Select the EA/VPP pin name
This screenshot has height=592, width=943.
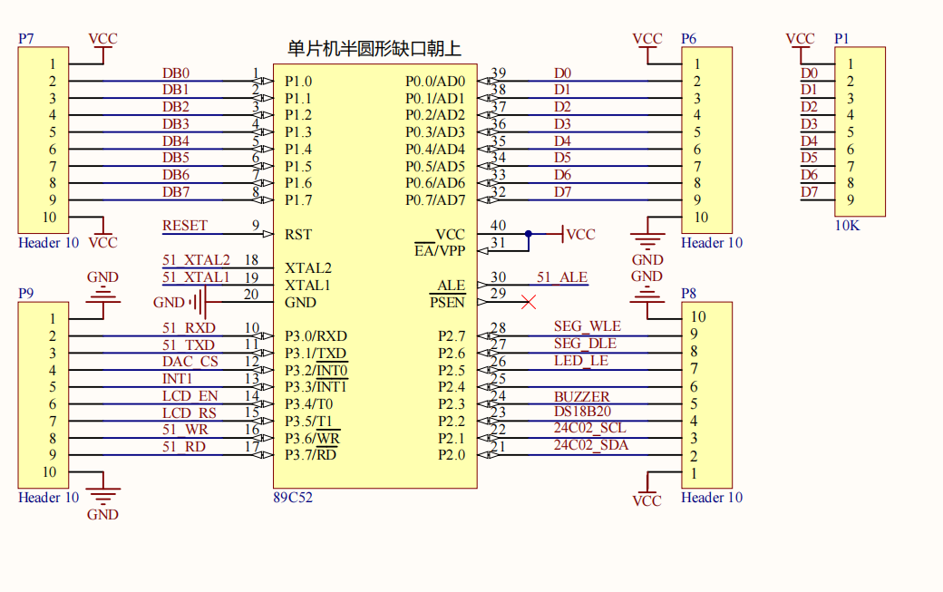click(440, 250)
